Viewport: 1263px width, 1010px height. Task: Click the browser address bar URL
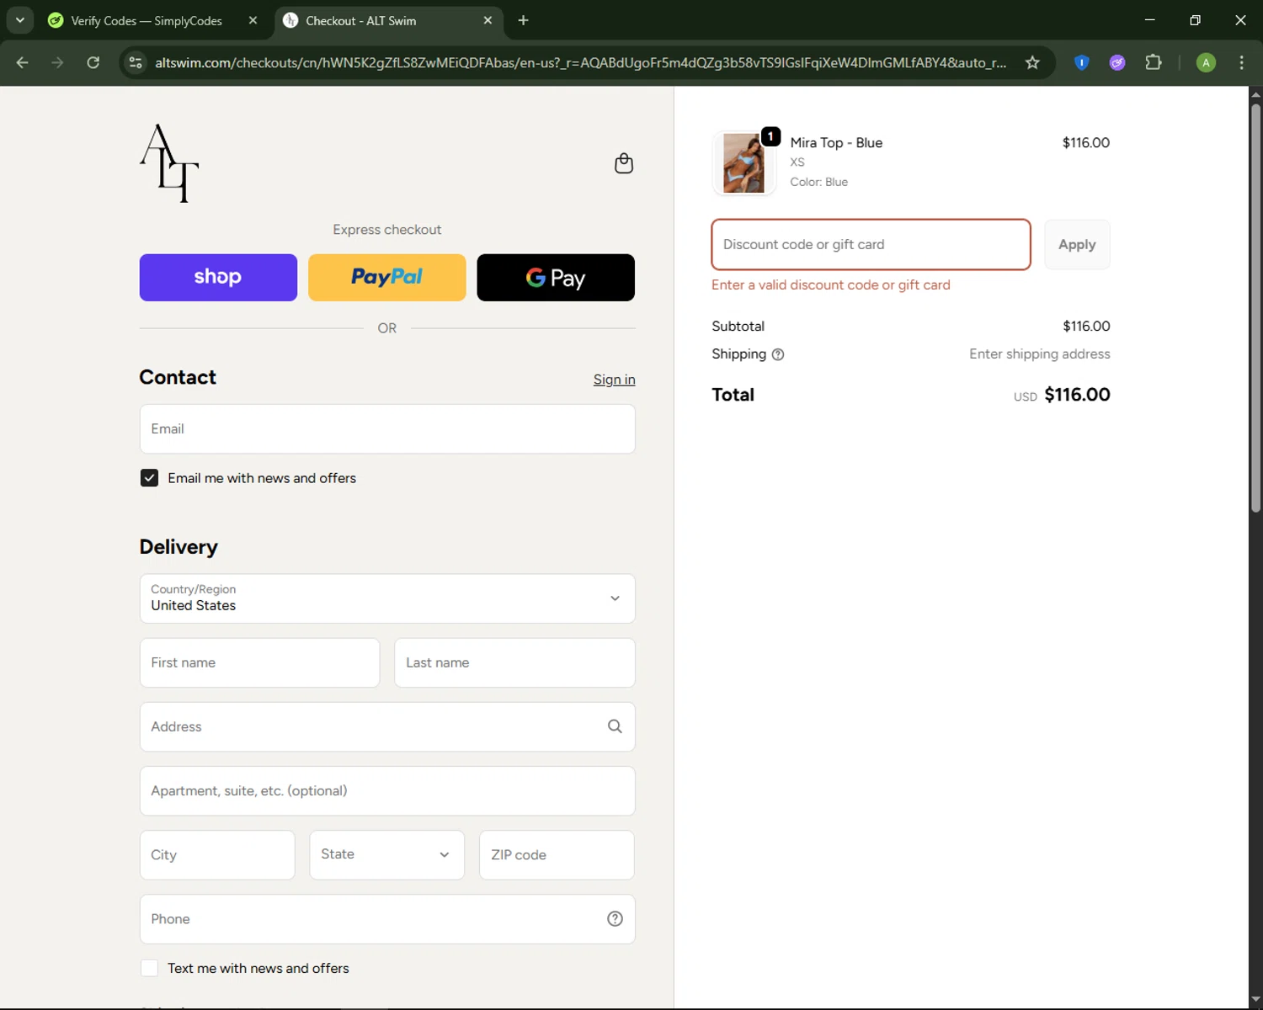point(580,62)
